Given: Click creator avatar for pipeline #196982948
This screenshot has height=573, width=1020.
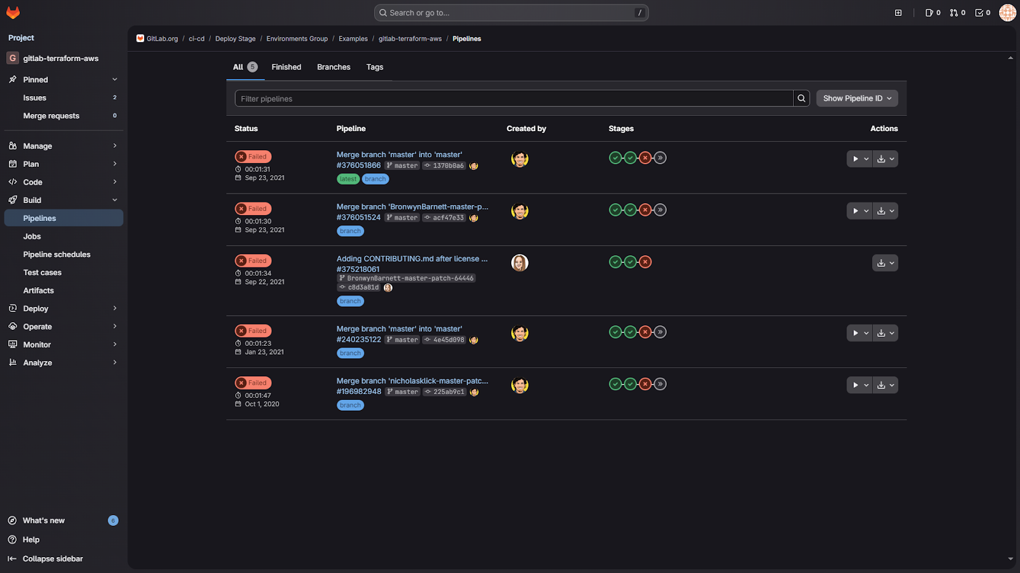Looking at the screenshot, I should 520,385.
